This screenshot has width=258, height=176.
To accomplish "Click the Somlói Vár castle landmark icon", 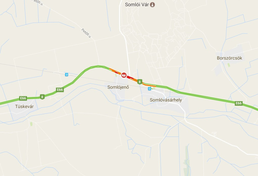I will (x=153, y=5).
